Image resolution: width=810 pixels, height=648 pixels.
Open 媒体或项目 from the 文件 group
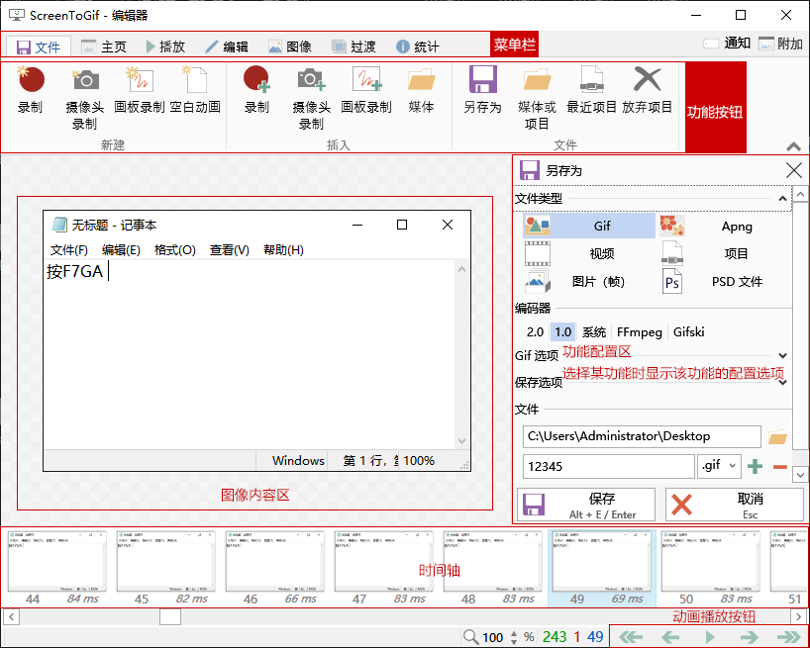(537, 98)
